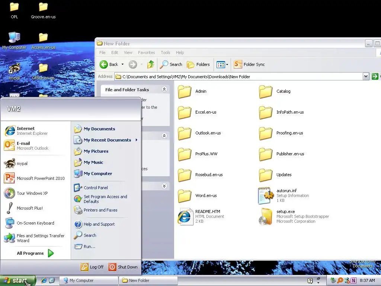Viewport: 381px width, 286px height.
Task: Open the Tools menu
Action: [166, 53]
